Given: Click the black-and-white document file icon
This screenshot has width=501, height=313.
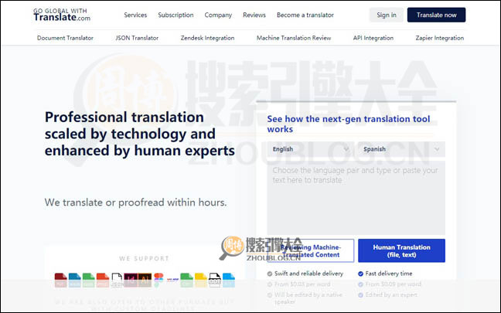Looking at the screenshot, I should (x=215, y=280).
